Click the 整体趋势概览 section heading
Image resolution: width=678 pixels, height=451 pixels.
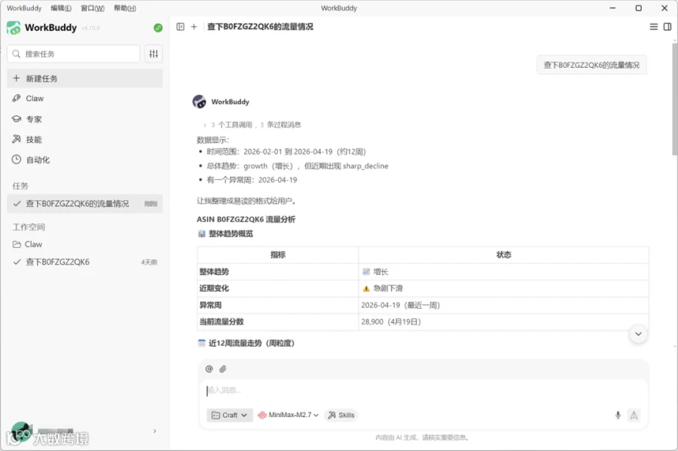click(x=231, y=233)
